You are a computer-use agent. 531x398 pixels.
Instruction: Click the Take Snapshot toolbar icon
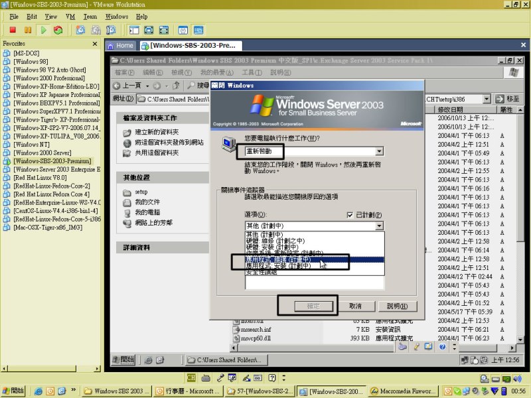(x=80, y=30)
